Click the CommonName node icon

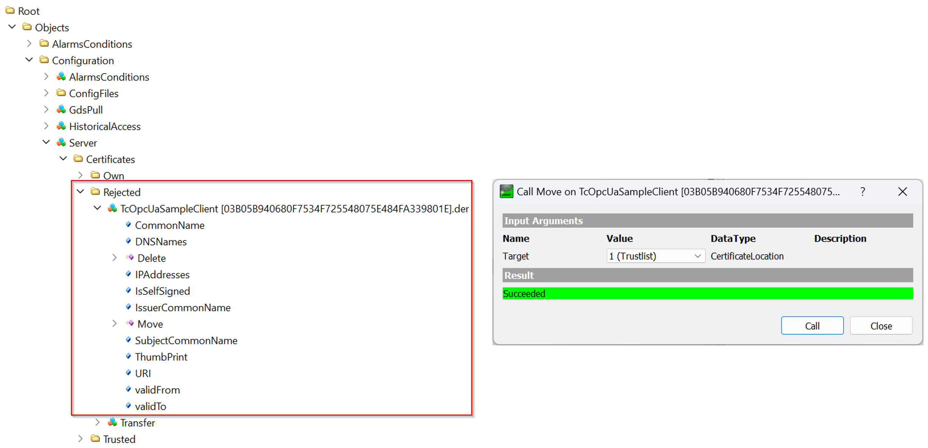tap(127, 225)
